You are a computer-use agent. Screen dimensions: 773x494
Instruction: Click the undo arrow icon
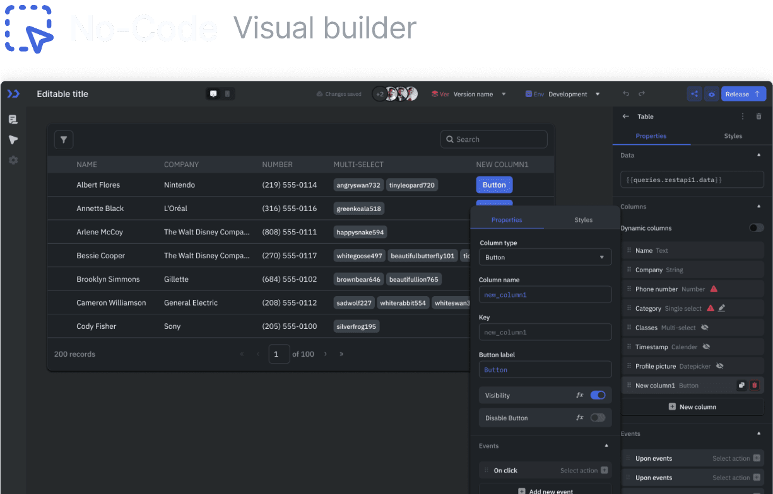[x=626, y=94]
